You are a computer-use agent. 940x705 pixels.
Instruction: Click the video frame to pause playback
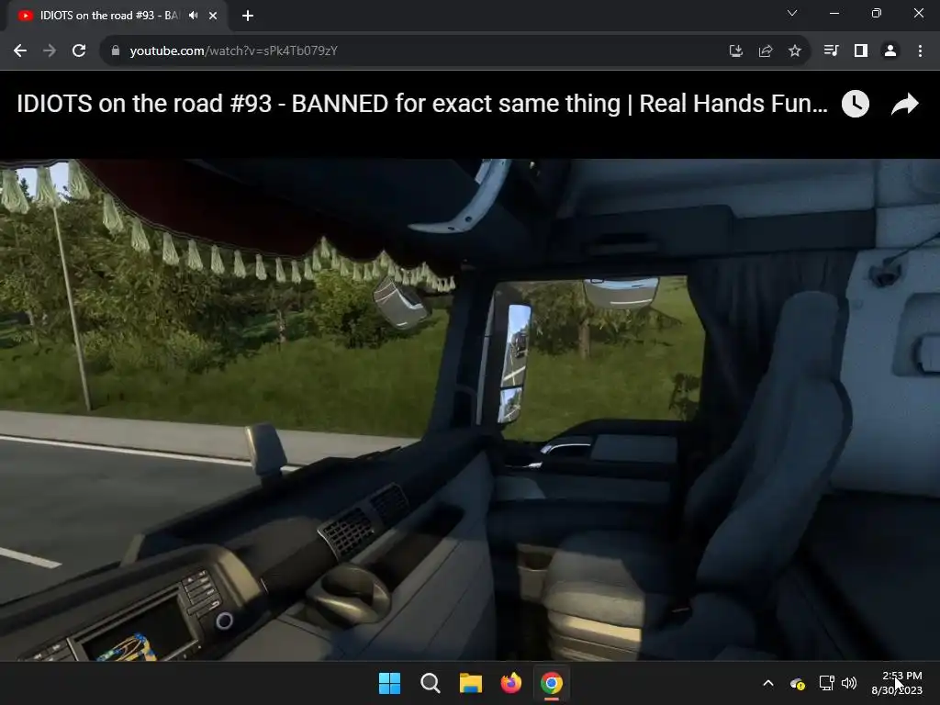click(x=470, y=409)
